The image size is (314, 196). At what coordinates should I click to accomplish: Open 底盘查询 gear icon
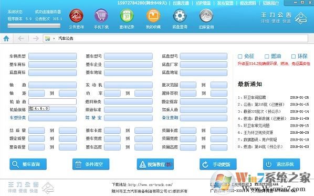point(180,16)
